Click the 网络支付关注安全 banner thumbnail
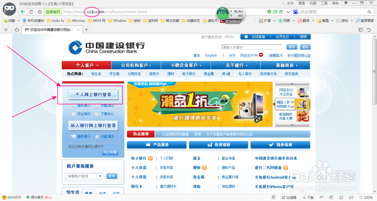 pos(292,92)
